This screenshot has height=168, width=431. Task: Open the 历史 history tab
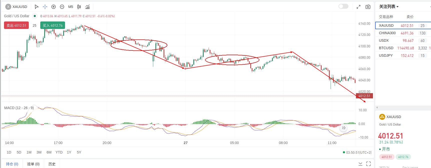pos(52,164)
